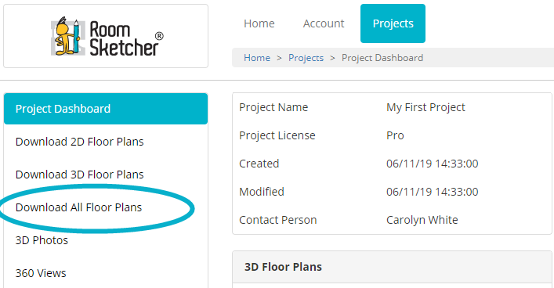554x288 pixels.
Task: Select the Projects tab
Action: click(393, 23)
